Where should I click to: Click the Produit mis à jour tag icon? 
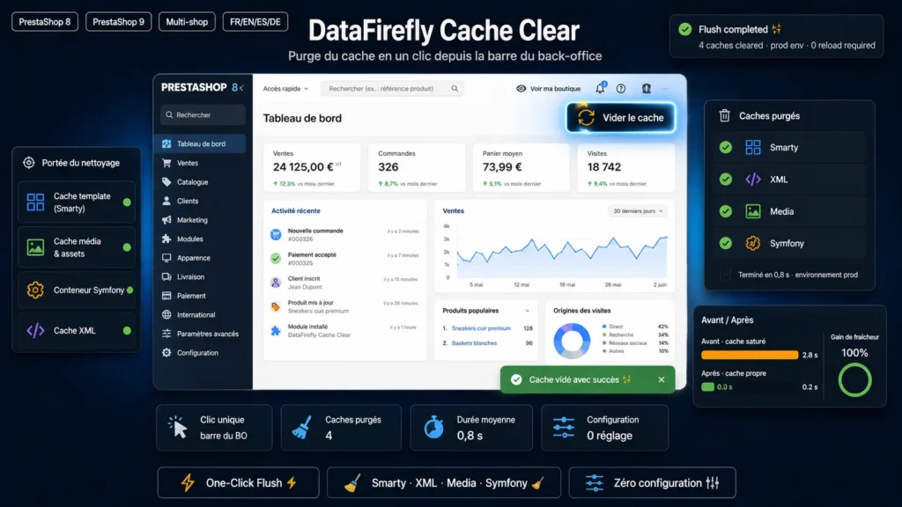[276, 307]
